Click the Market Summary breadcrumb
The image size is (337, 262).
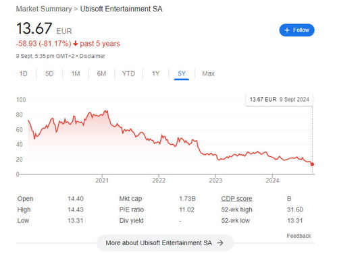(44, 9)
